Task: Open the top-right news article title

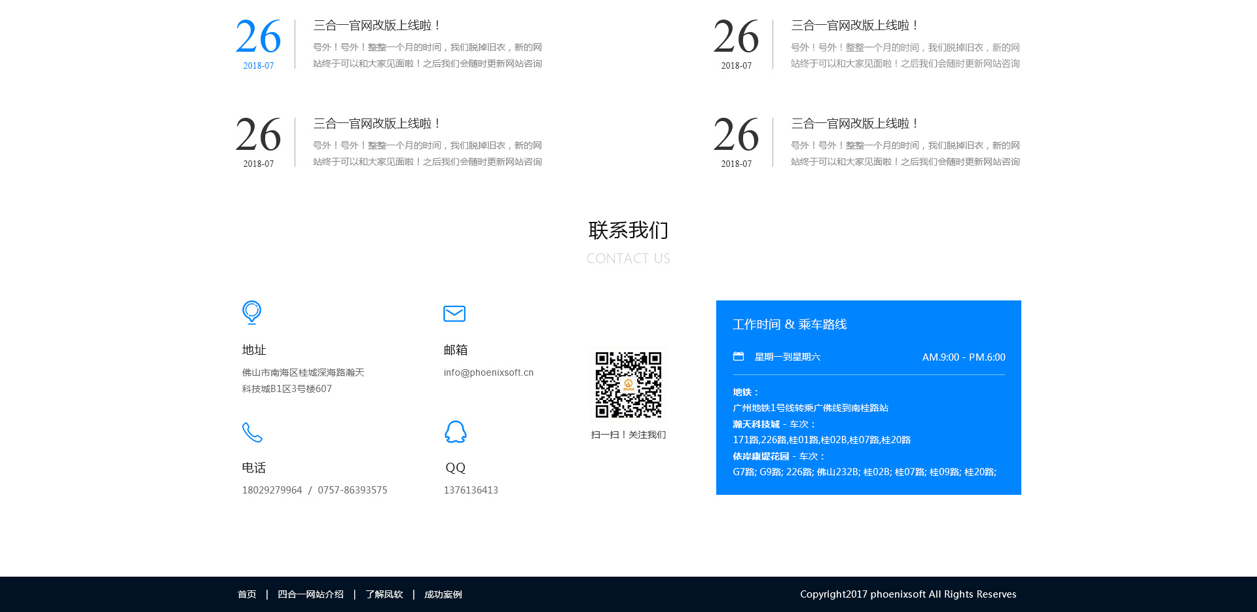Action: click(x=854, y=26)
